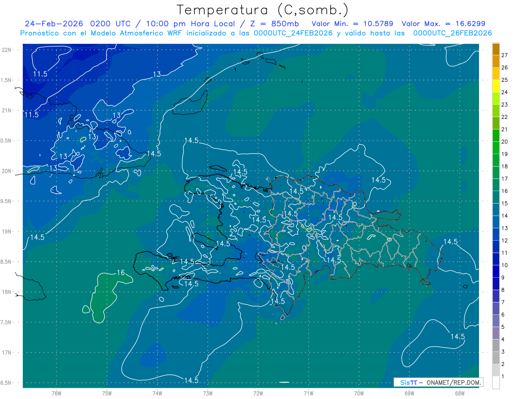Click the colorbar label '10'
Screen dimensions: 516x399
(505, 265)
